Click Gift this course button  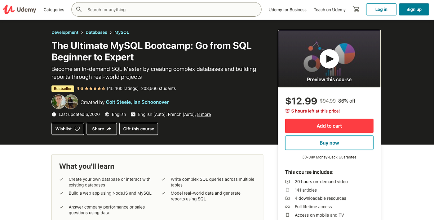(139, 129)
